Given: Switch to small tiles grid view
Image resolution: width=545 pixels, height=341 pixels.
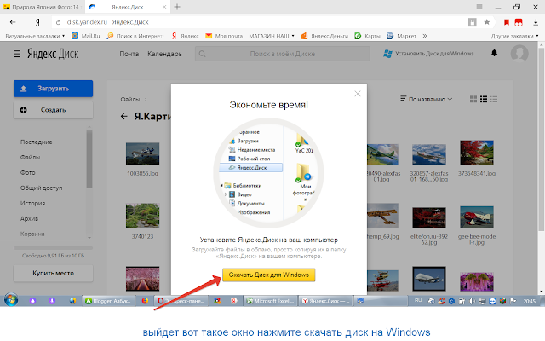Looking at the screenshot, I should click(x=484, y=99).
